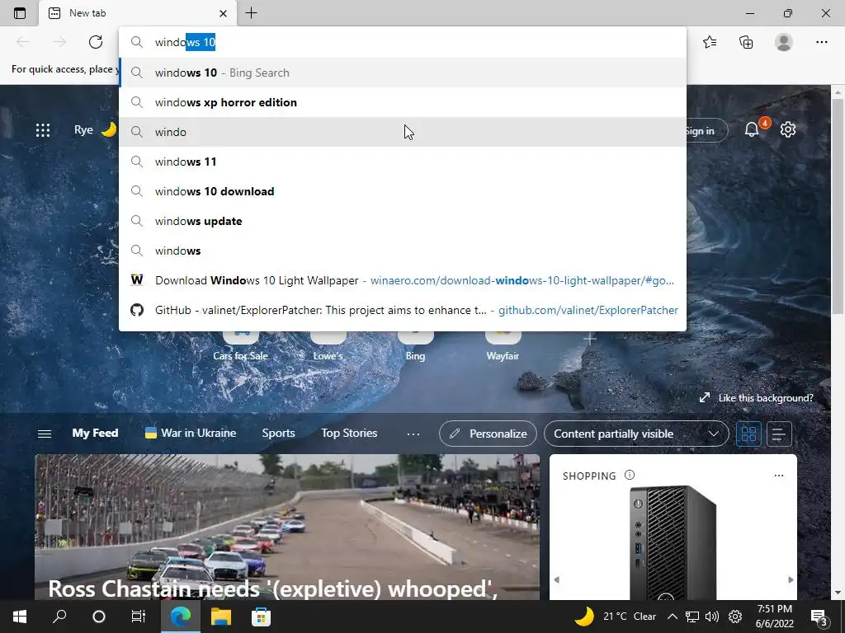
Task: Select 'windows xp horror edition' suggestion
Action: click(x=403, y=102)
